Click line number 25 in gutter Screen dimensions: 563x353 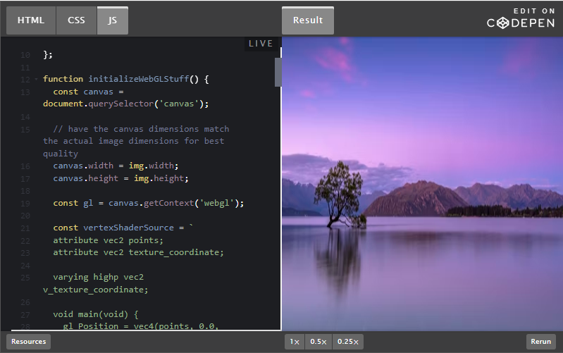tap(25, 278)
